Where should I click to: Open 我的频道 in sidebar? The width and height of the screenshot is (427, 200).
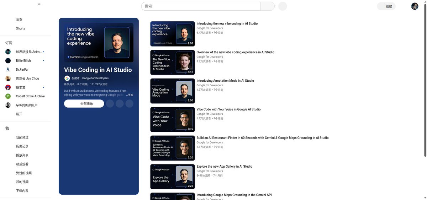click(22, 137)
